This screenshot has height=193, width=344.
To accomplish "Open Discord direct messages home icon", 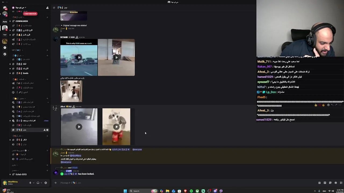I will (x=5, y=8).
